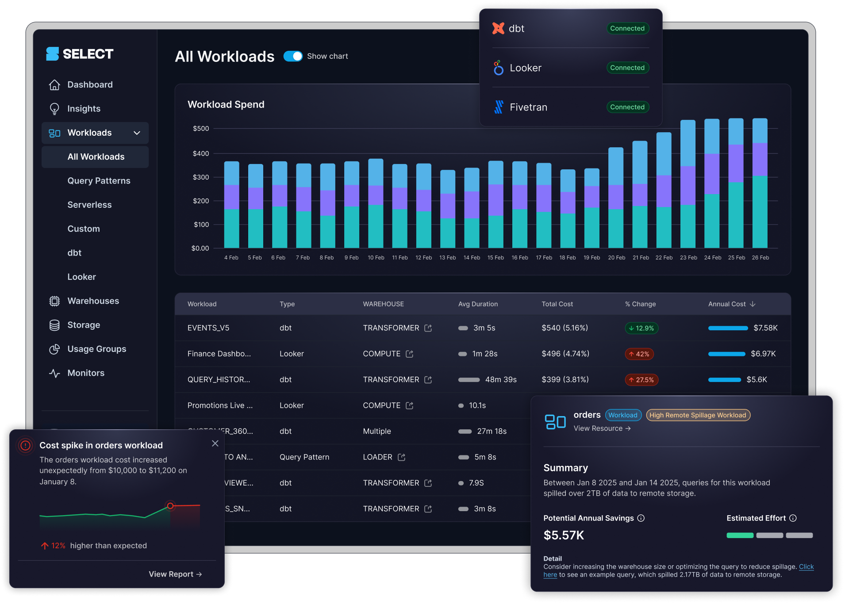
Task: Select Query Patterns in sidebar
Action: point(99,181)
